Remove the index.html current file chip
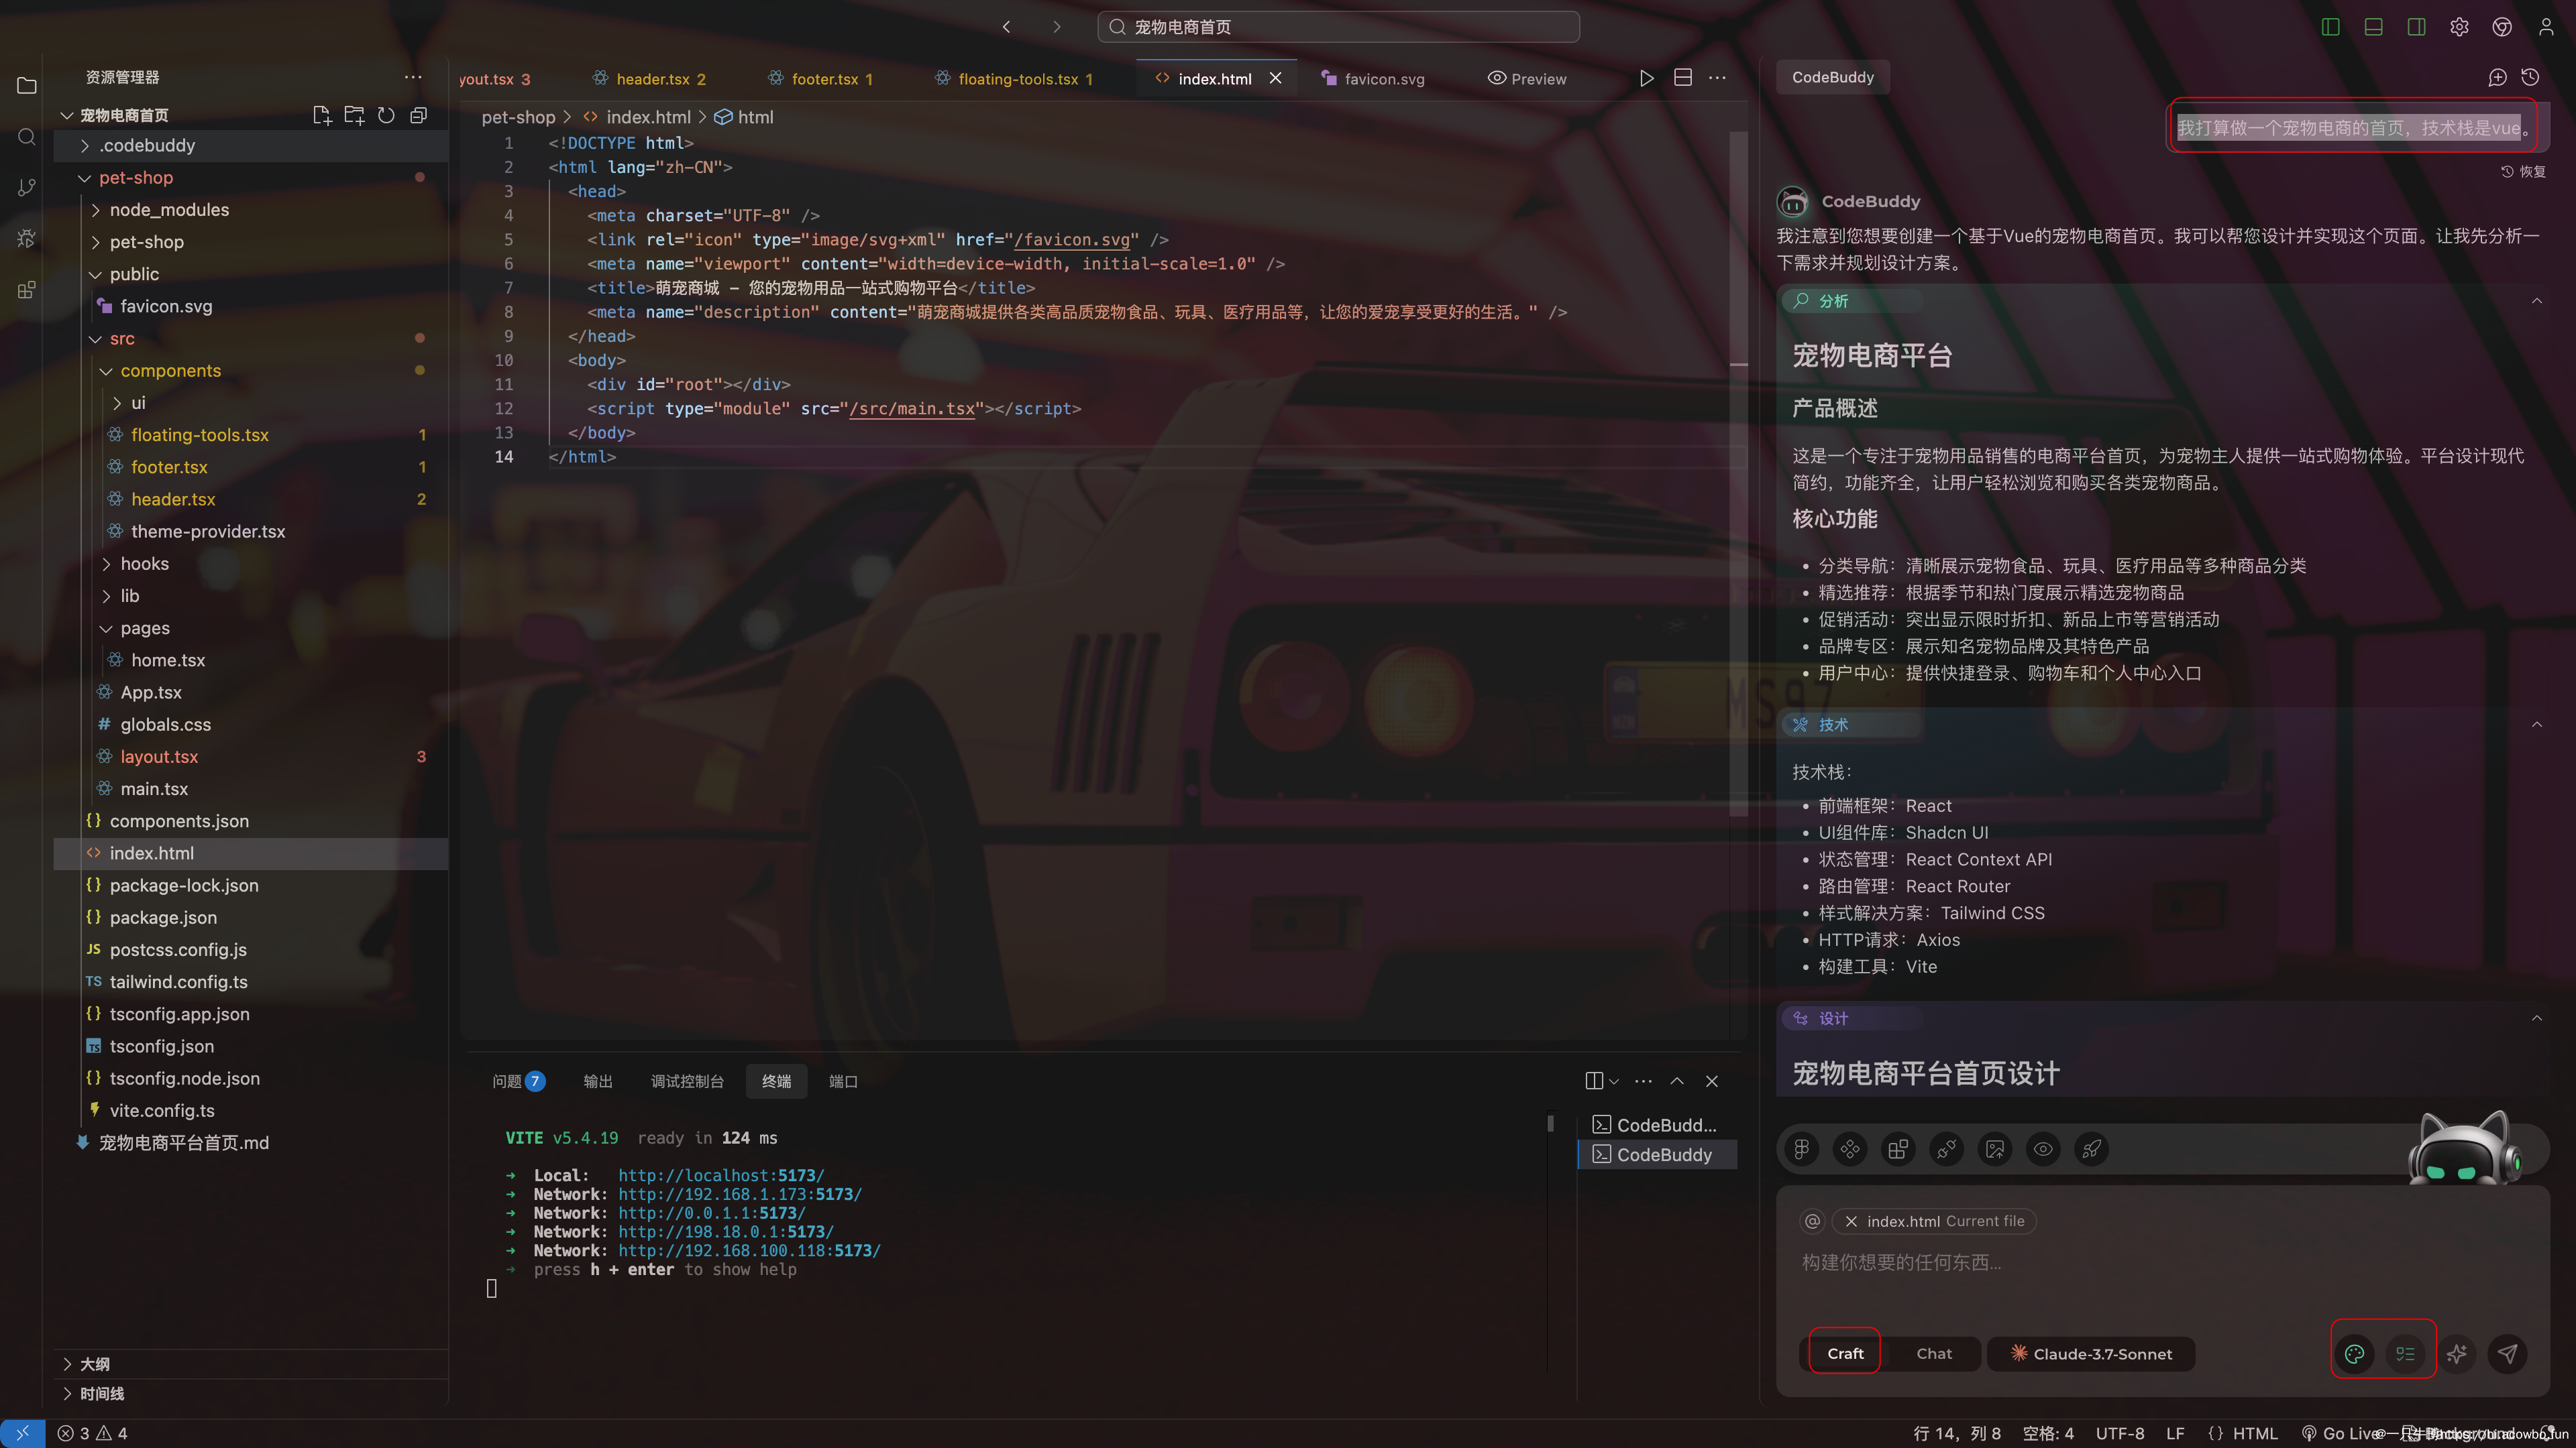The height and width of the screenshot is (1448, 2576). (x=1851, y=1221)
